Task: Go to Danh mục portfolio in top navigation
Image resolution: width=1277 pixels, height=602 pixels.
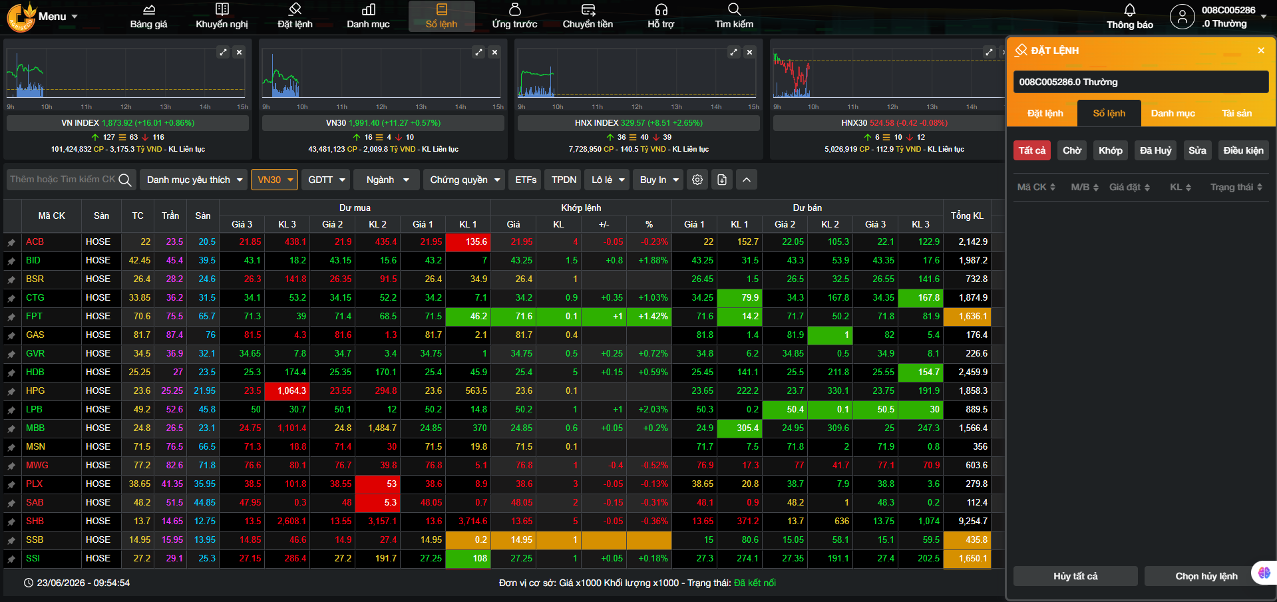Action: tap(368, 16)
